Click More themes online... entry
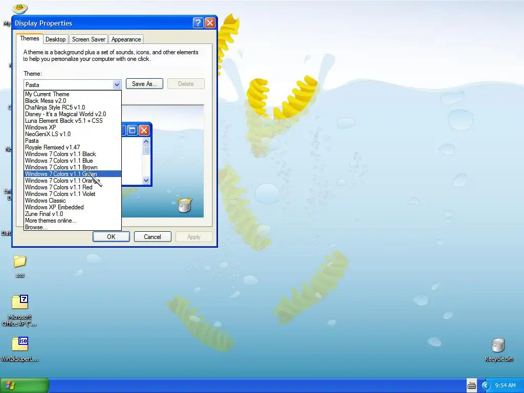524x393 pixels. 73,221
